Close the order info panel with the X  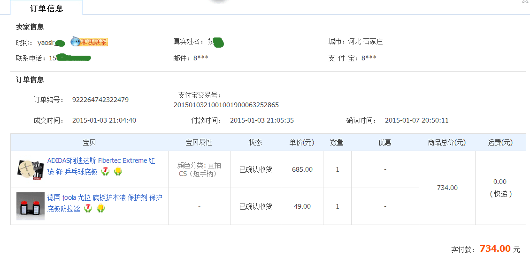(526, 1)
